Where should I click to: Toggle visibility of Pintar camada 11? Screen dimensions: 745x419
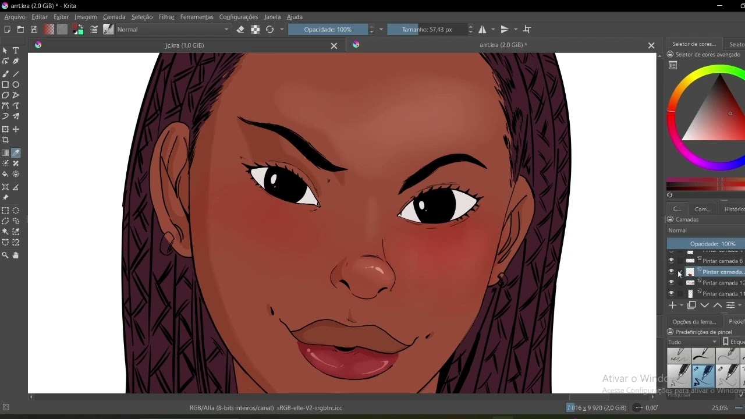[x=671, y=294]
